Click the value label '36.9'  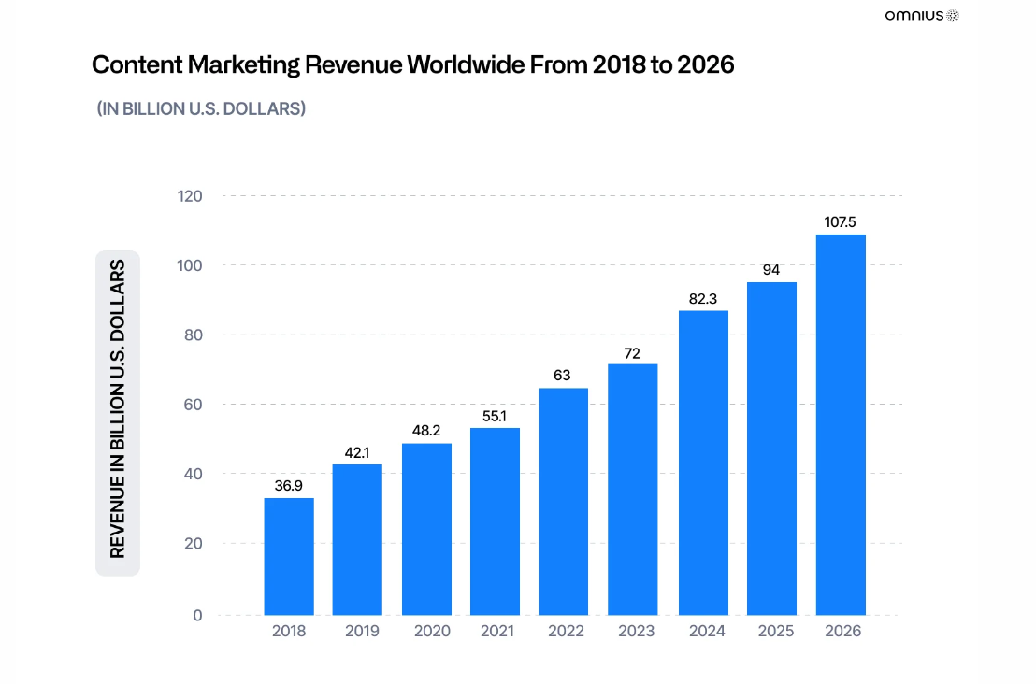289,486
